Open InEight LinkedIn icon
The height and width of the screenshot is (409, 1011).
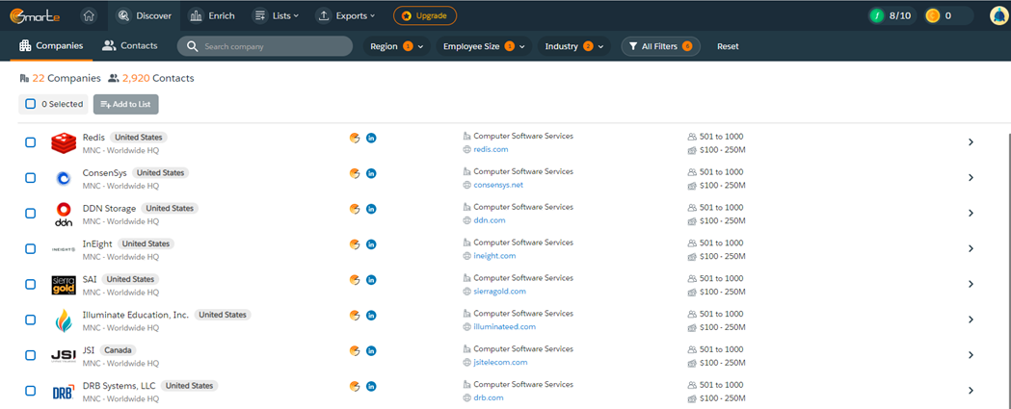(x=371, y=244)
